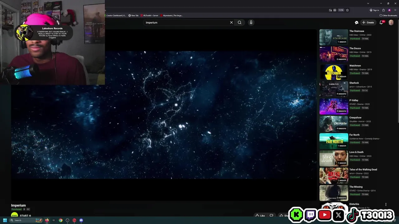Open the notifications bell
The width and height of the screenshot is (399, 224).
pos(381,22)
